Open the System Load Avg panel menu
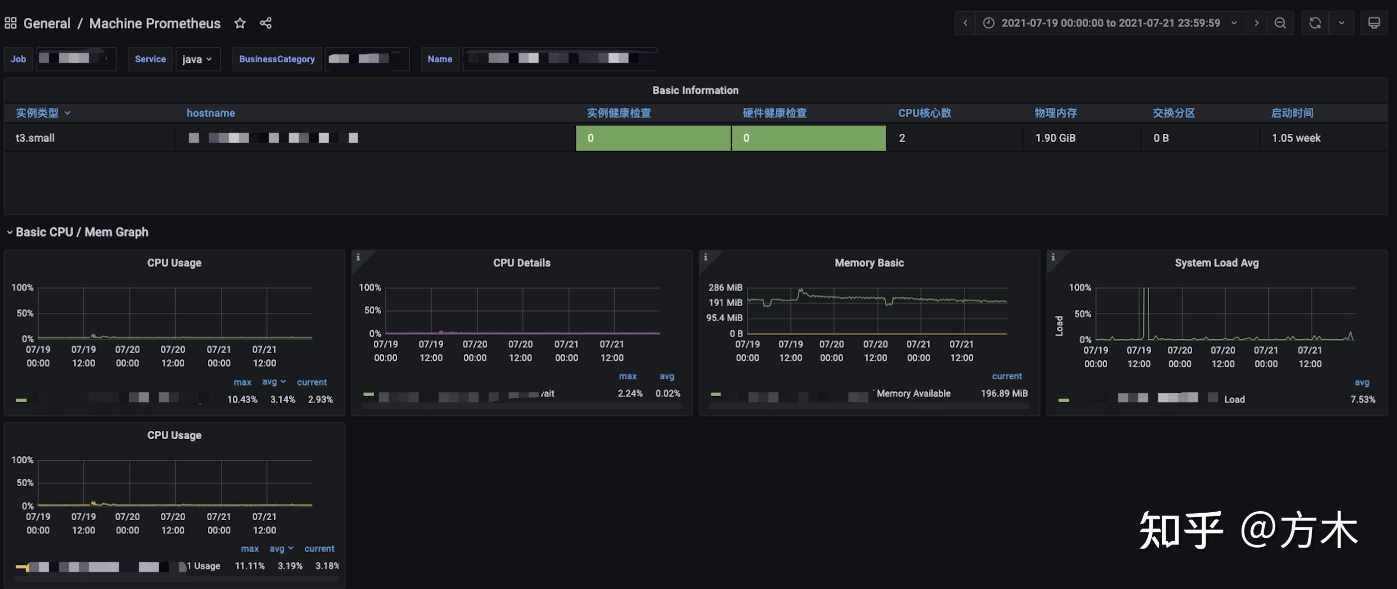The height and width of the screenshot is (589, 1397). [x=1217, y=263]
